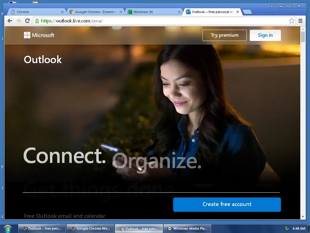Click the Try premium button
This screenshot has width=310, height=233.
click(x=224, y=35)
